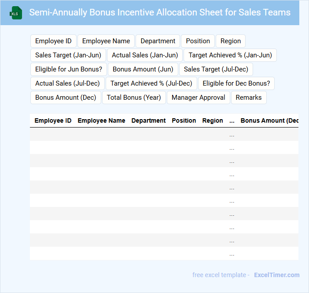Click the green XLS file icon

click(16, 13)
